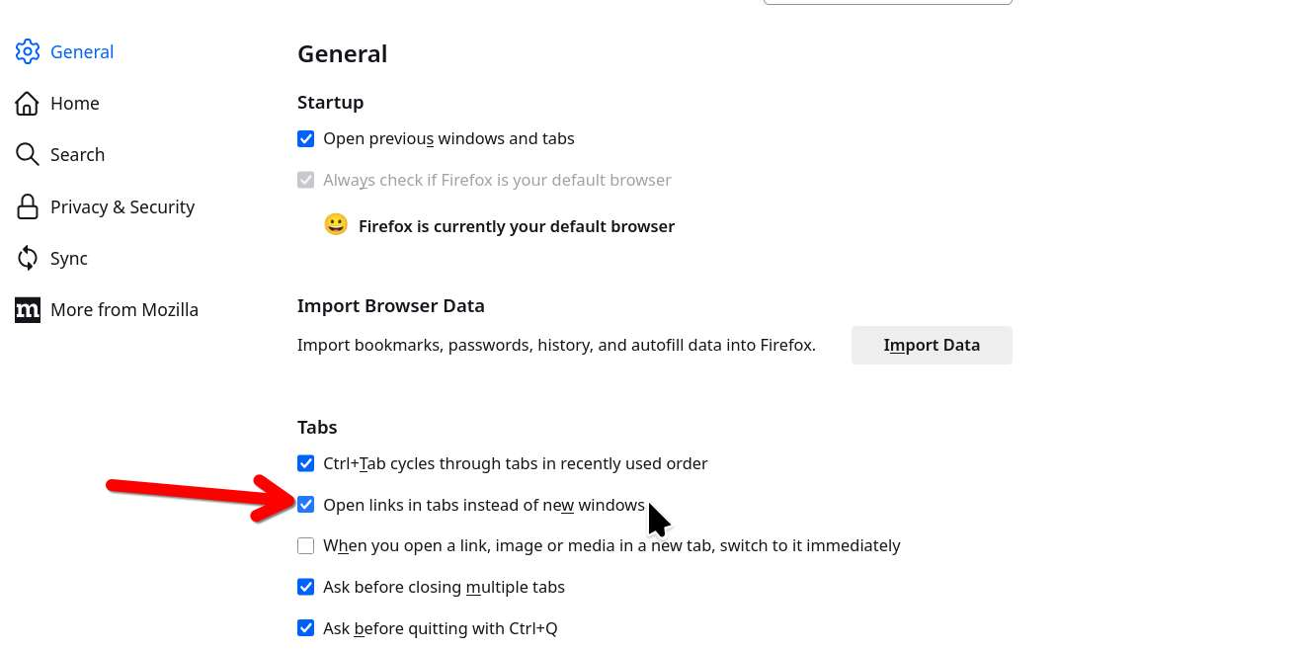Toggle Ask before quitting with Ctrl+Q
1299x651 pixels.
click(306, 628)
